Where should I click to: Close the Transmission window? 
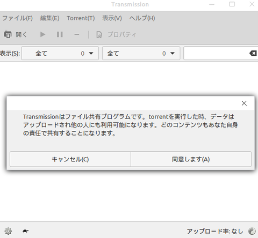(252, 4)
